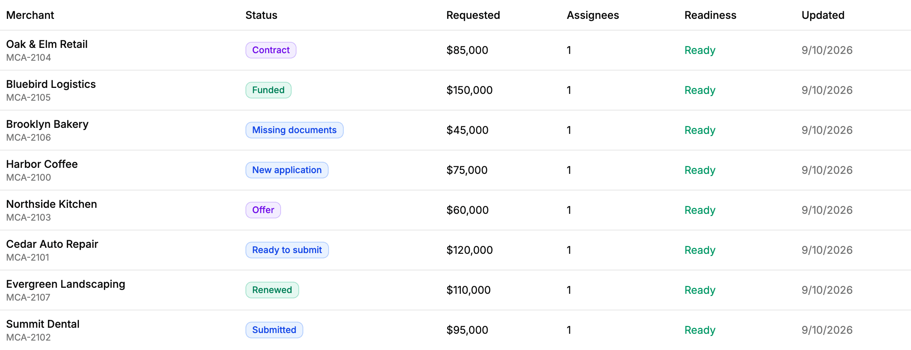Viewport: 911px width, 350px height.
Task: Click the Contract status badge
Action: point(271,50)
